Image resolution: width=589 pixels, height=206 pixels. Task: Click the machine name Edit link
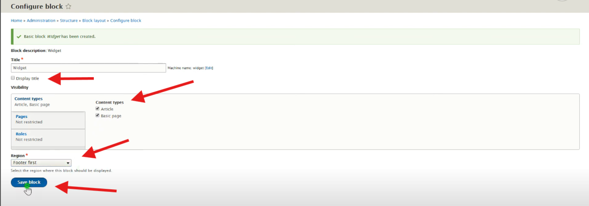pos(209,68)
